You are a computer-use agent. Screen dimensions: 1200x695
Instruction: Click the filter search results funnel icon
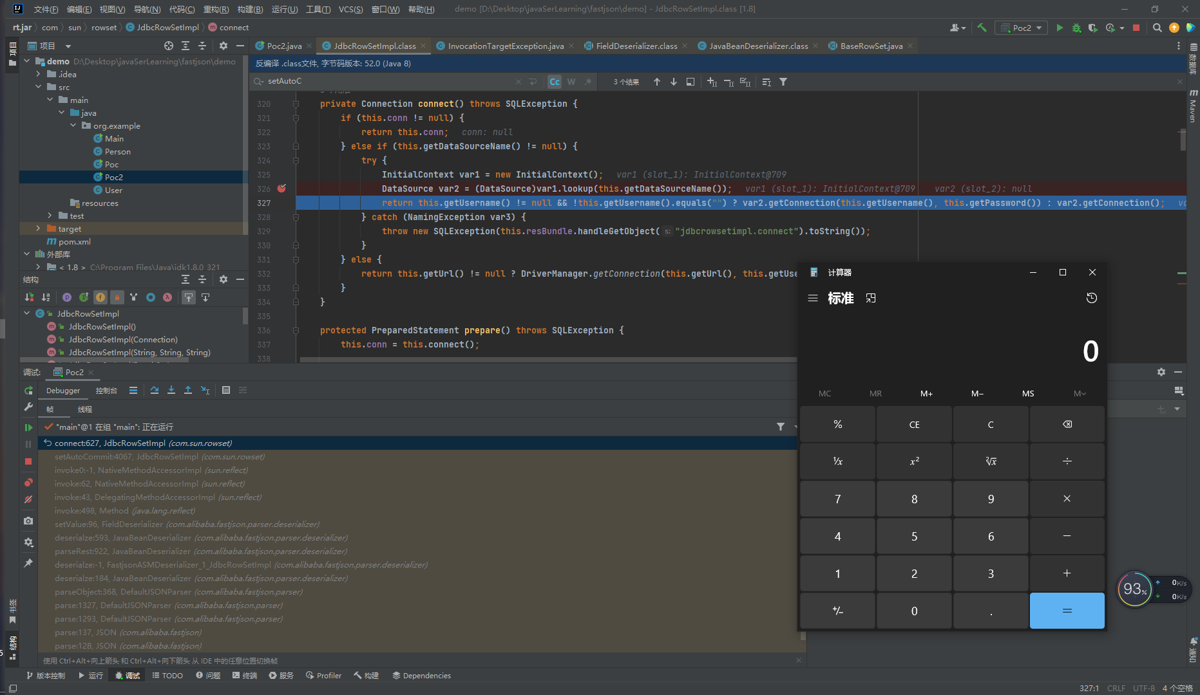point(783,82)
